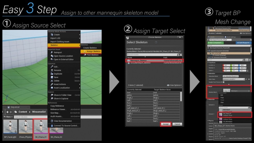
Task: Click the Search Models field
Action: pos(31,117)
